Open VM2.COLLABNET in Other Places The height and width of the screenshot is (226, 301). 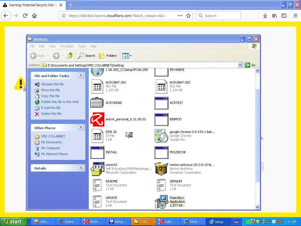[53, 136]
